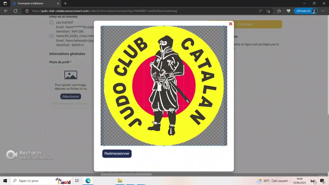329x185 pixels.
Task: Close the Formulaire d'adhésion tab
Action: (58, 3)
